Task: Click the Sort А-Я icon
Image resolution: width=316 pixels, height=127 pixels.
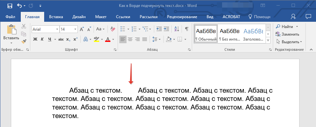Action: 177,29
